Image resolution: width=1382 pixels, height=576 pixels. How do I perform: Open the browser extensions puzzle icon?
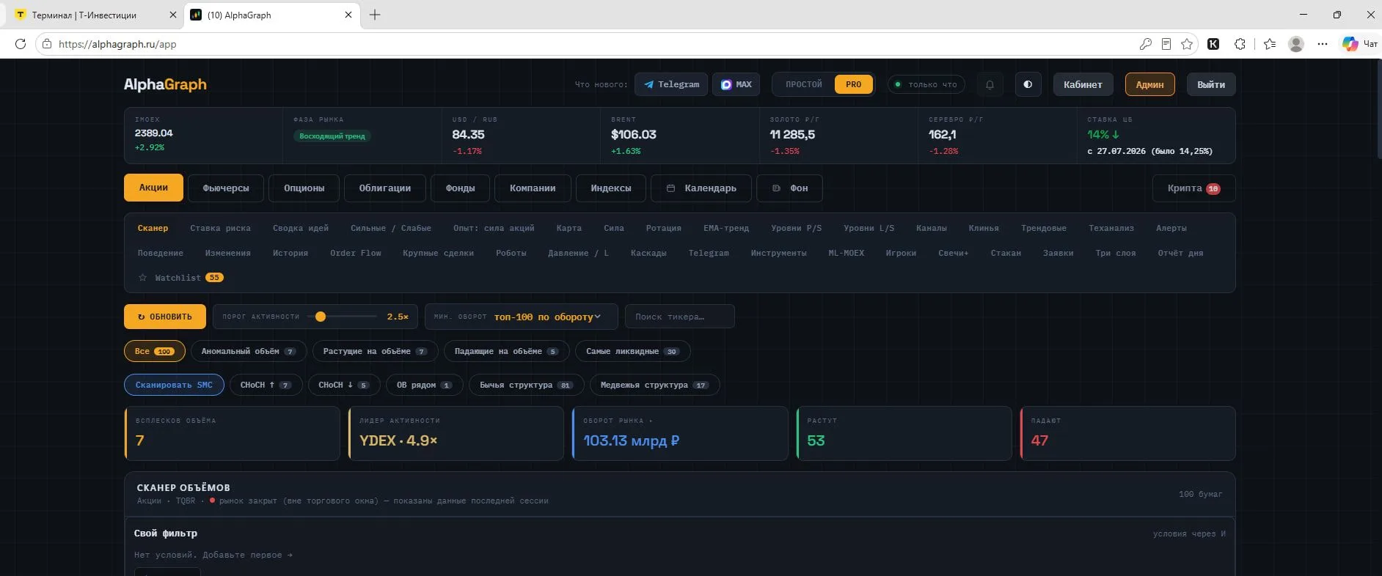coord(1240,44)
